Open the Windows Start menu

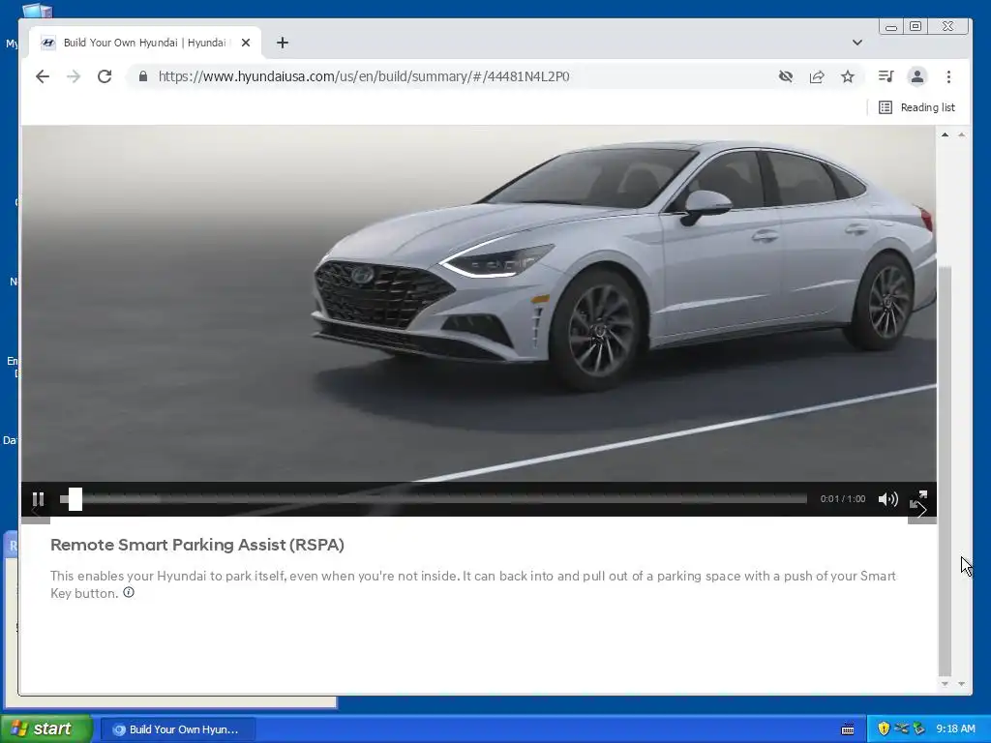pos(46,729)
